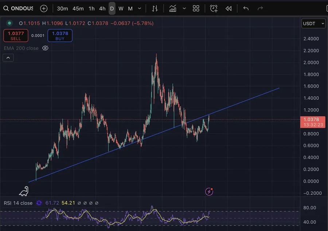This screenshot has height=231, width=328.
Task: Switch to the 4h timeframe
Action: 102,8
